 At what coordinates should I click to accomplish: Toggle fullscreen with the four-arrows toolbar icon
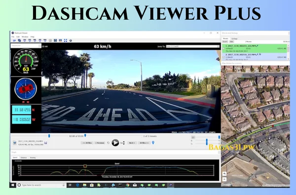(x=66, y=40)
